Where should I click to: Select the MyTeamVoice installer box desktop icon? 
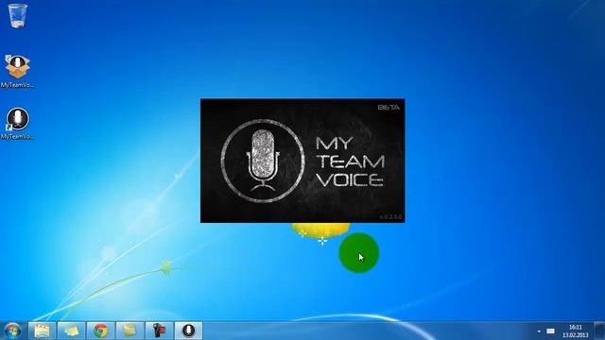[17, 72]
